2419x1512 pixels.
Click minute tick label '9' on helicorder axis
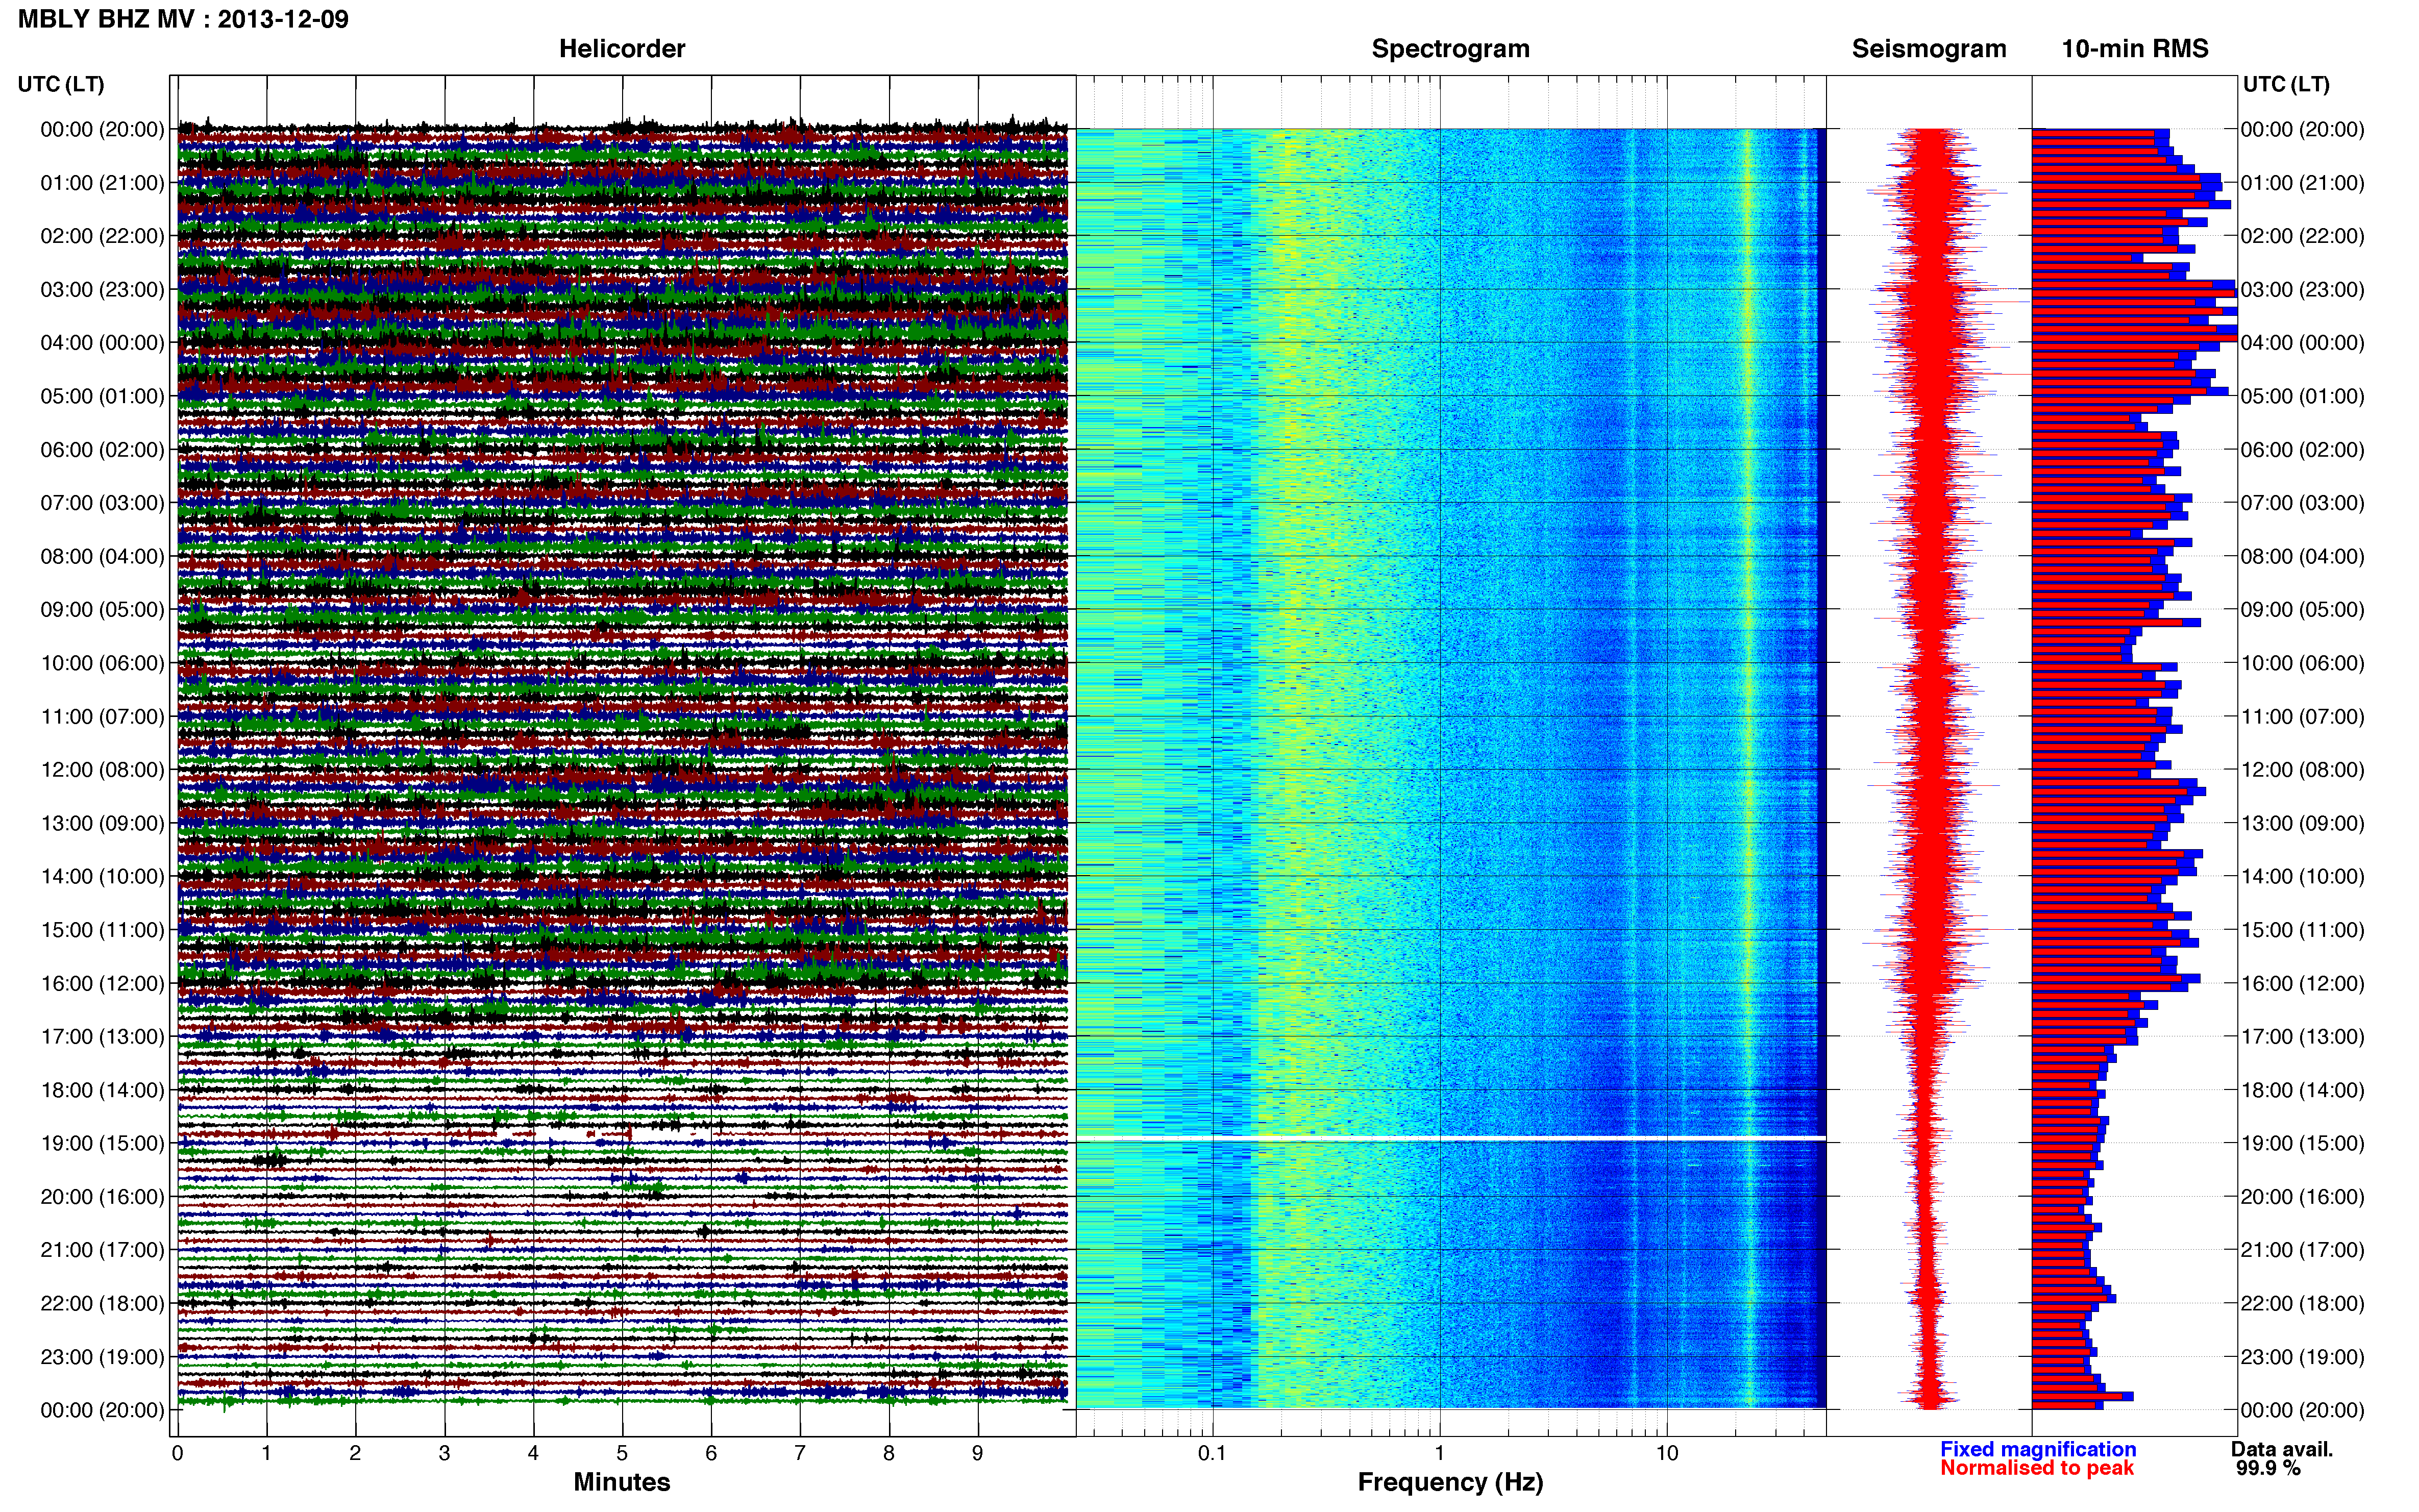coord(977,1454)
